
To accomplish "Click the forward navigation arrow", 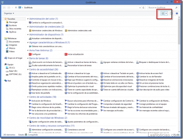I will tap(9, 8).
